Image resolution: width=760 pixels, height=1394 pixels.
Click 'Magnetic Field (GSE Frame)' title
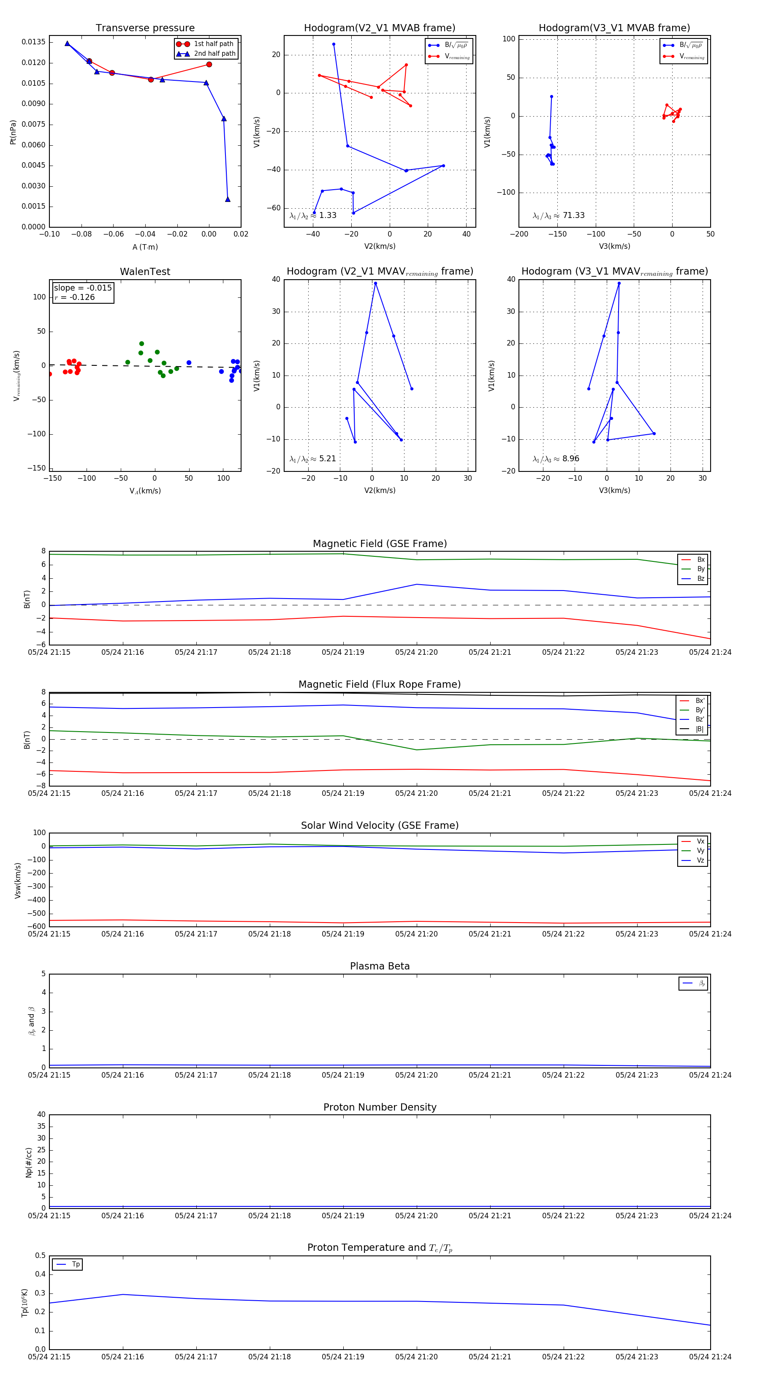click(380, 544)
